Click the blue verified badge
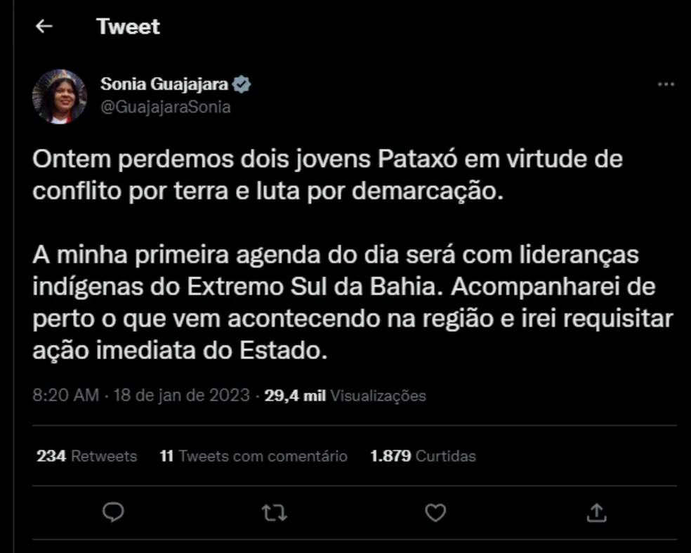 pos(242,84)
